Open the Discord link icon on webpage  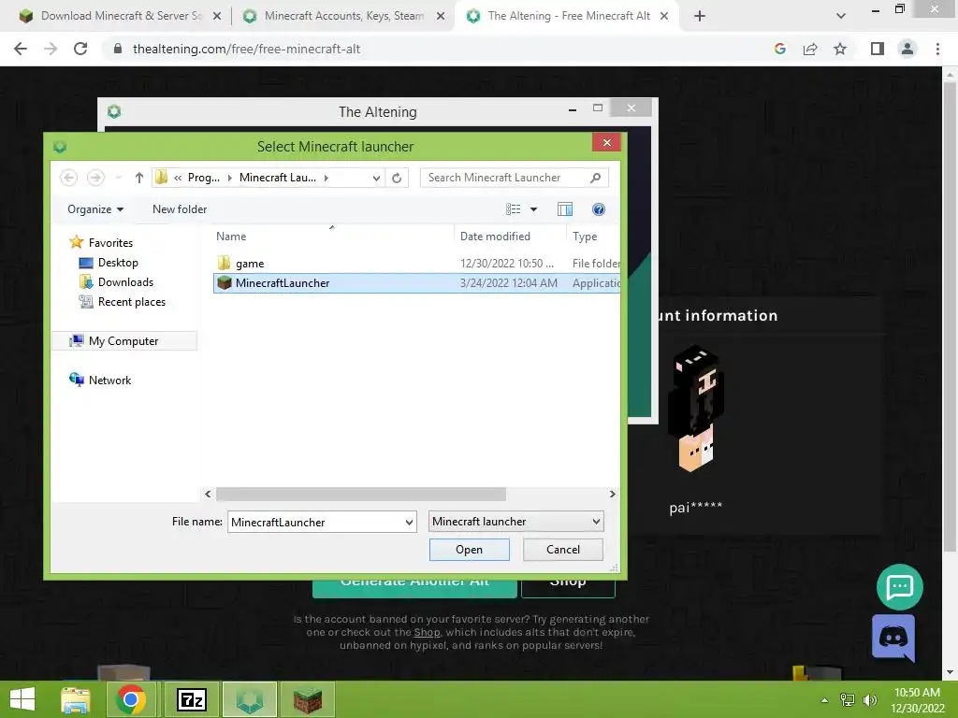[893, 638]
